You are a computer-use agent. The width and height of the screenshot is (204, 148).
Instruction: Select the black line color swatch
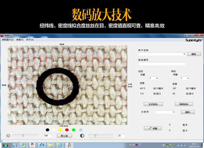click(48, 130)
